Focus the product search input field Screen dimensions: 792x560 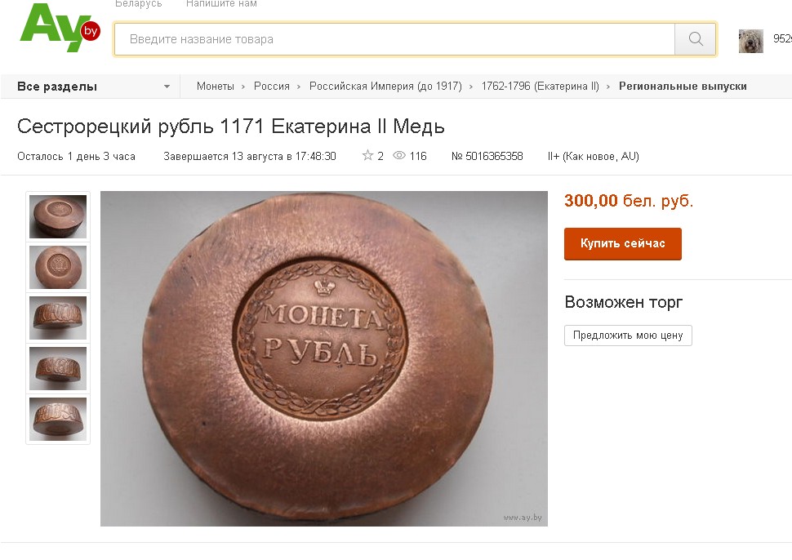(394, 39)
